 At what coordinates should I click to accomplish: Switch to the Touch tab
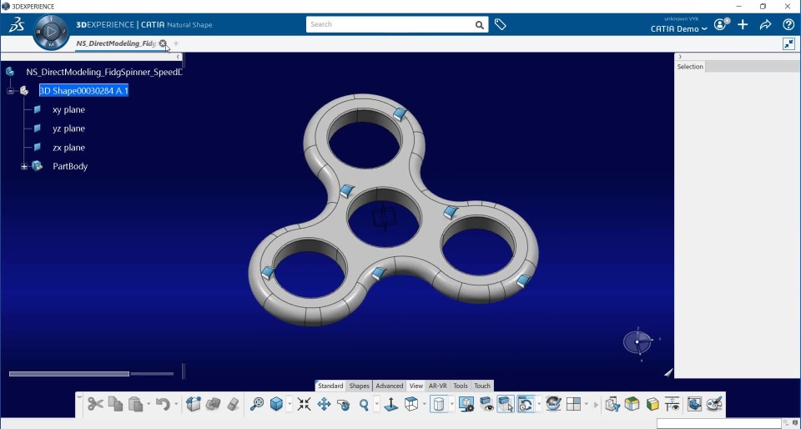482,386
